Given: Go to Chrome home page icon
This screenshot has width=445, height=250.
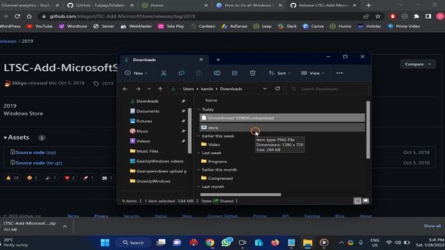Looking at the screenshot, I should click(x=29, y=17).
